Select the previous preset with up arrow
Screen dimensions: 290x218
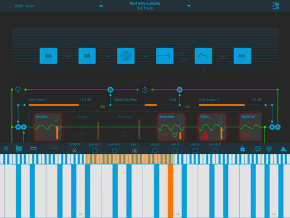pos(101,6)
